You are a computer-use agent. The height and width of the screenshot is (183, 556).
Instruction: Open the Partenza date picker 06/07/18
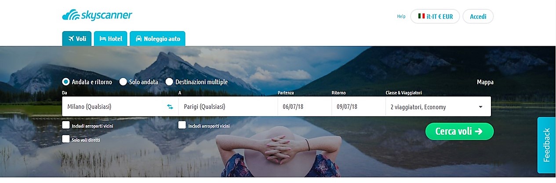305,107
